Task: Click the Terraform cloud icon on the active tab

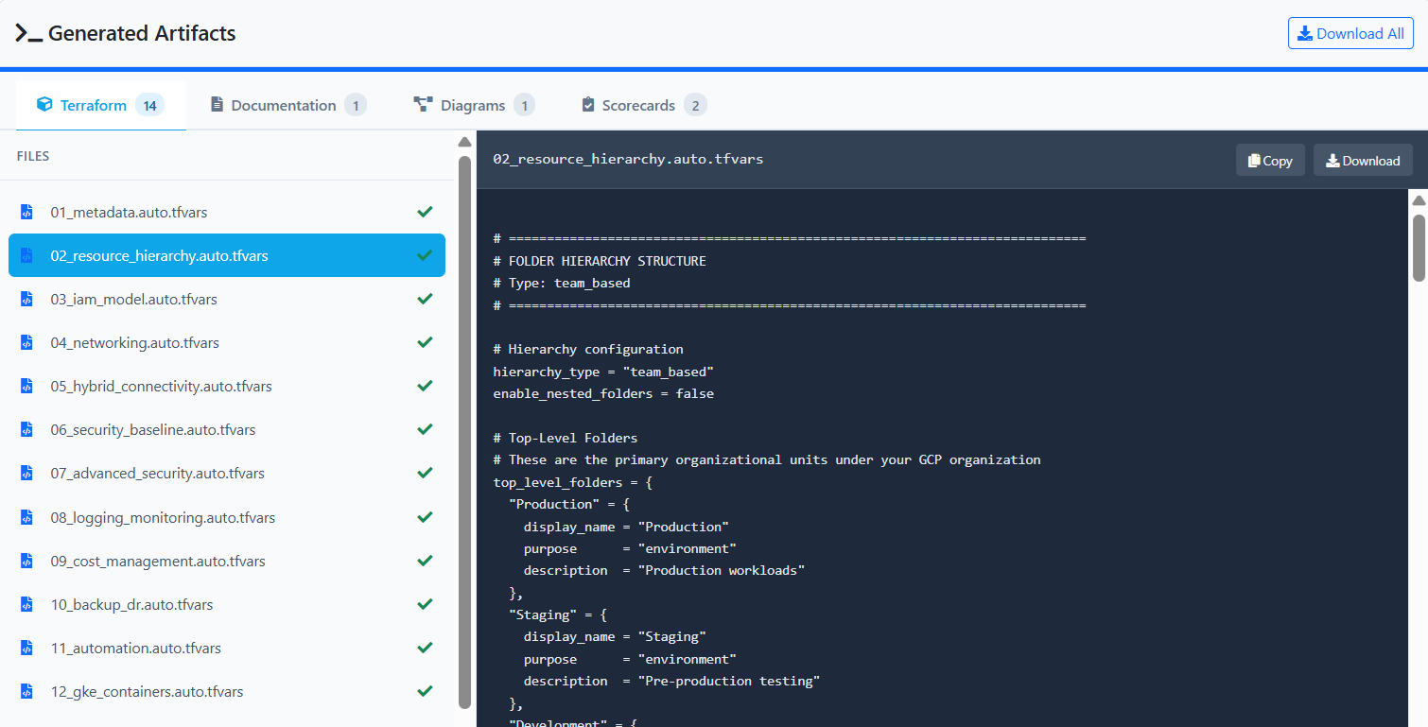Action: (x=45, y=104)
